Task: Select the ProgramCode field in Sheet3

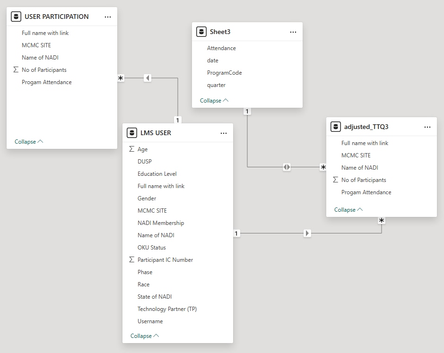Action: pos(224,73)
